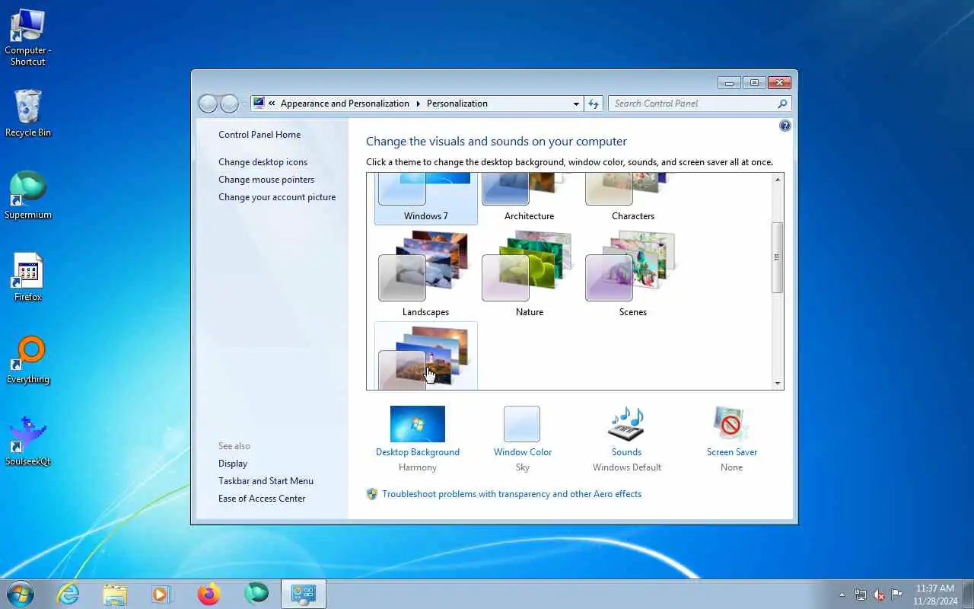This screenshot has height=609, width=974.
Task: Open the Everything desktop shortcut
Action: click(x=28, y=360)
